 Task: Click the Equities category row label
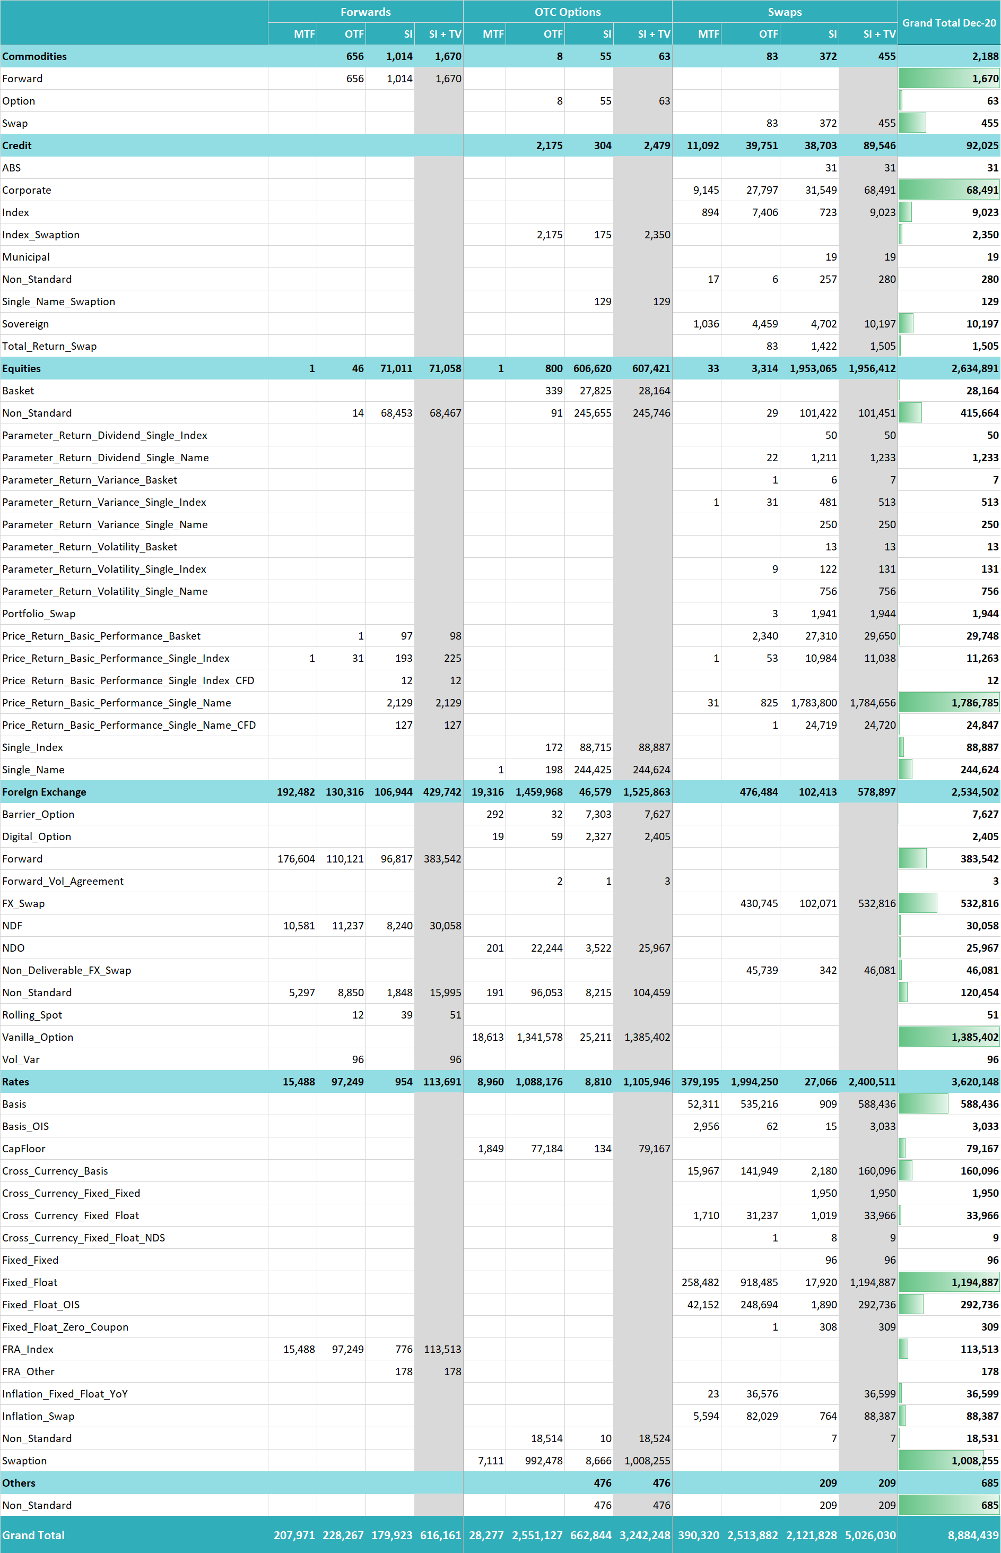click(x=21, y=368)
